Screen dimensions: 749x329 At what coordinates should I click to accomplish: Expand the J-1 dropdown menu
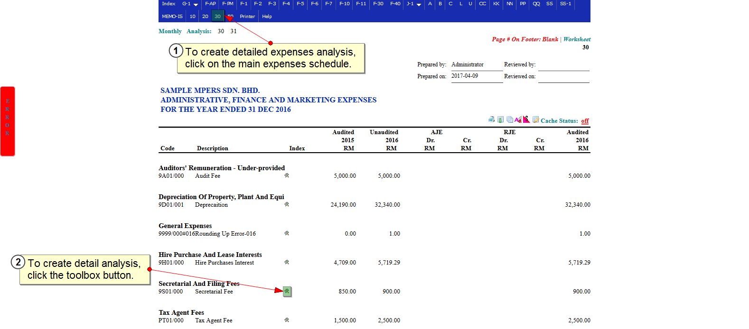tap(413, 4)
